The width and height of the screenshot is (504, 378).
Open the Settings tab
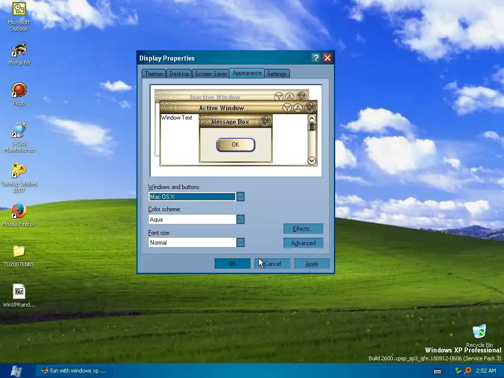point(277,74)
